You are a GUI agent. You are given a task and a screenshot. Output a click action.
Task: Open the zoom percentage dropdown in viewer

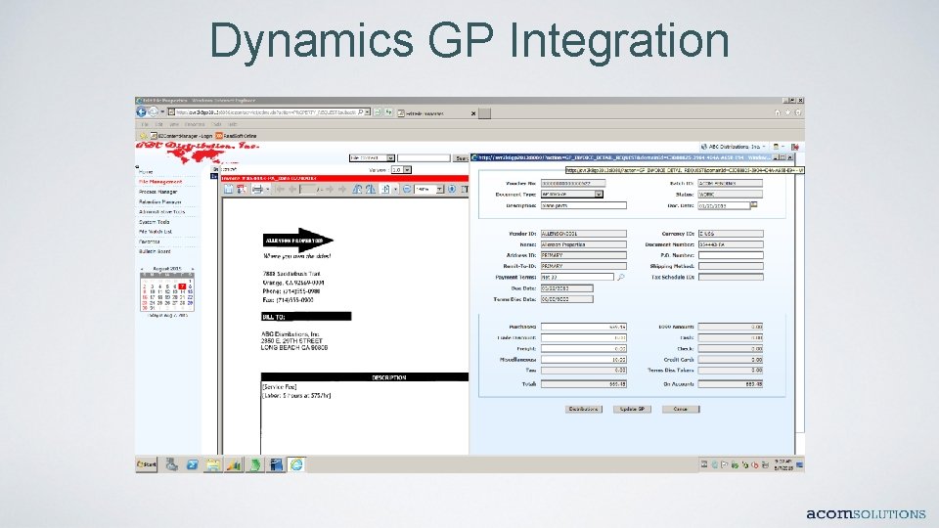[439, 189]
